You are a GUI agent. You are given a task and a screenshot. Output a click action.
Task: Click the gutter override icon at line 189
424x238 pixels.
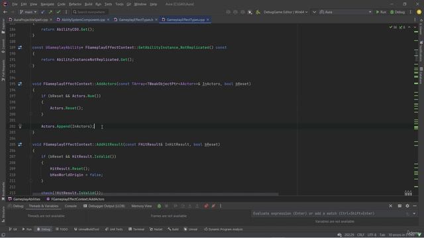[20, 48]
